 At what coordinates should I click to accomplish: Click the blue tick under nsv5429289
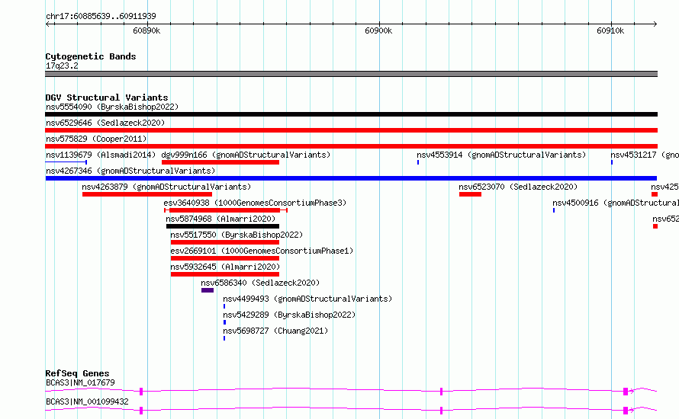point(225,322)
